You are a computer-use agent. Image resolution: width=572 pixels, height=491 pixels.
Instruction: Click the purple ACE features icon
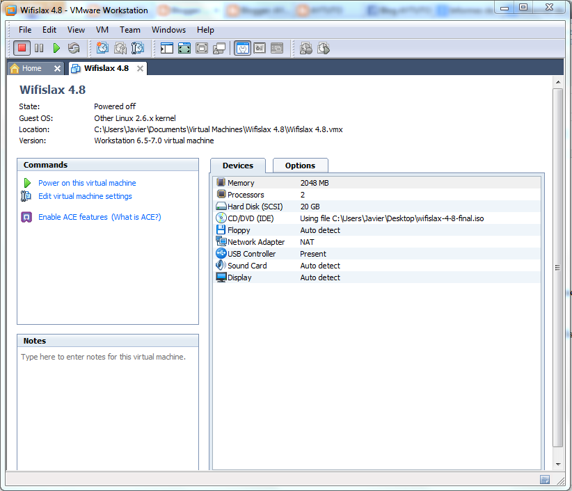26,217
